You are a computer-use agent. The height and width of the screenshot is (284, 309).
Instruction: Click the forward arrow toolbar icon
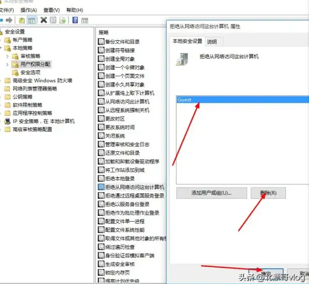pyautogui.click(x=9, y=20)
